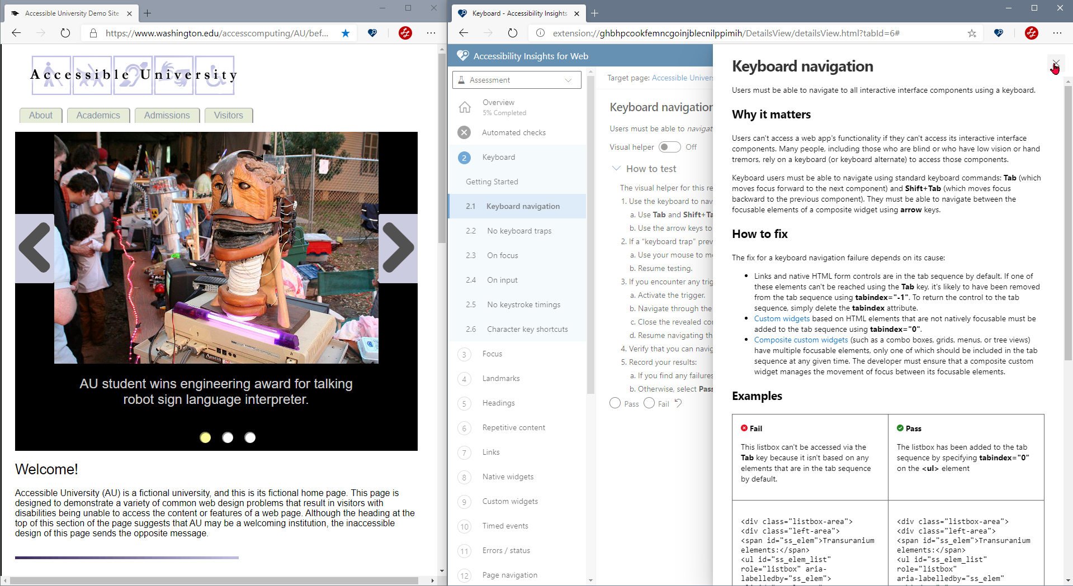Collapse the How to test section
The image size is (1073, 586).
tap(616, 168)
